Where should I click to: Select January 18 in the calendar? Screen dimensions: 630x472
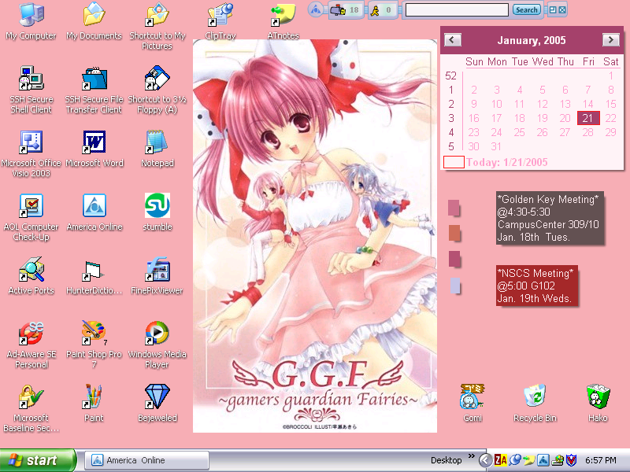(520, 118)
